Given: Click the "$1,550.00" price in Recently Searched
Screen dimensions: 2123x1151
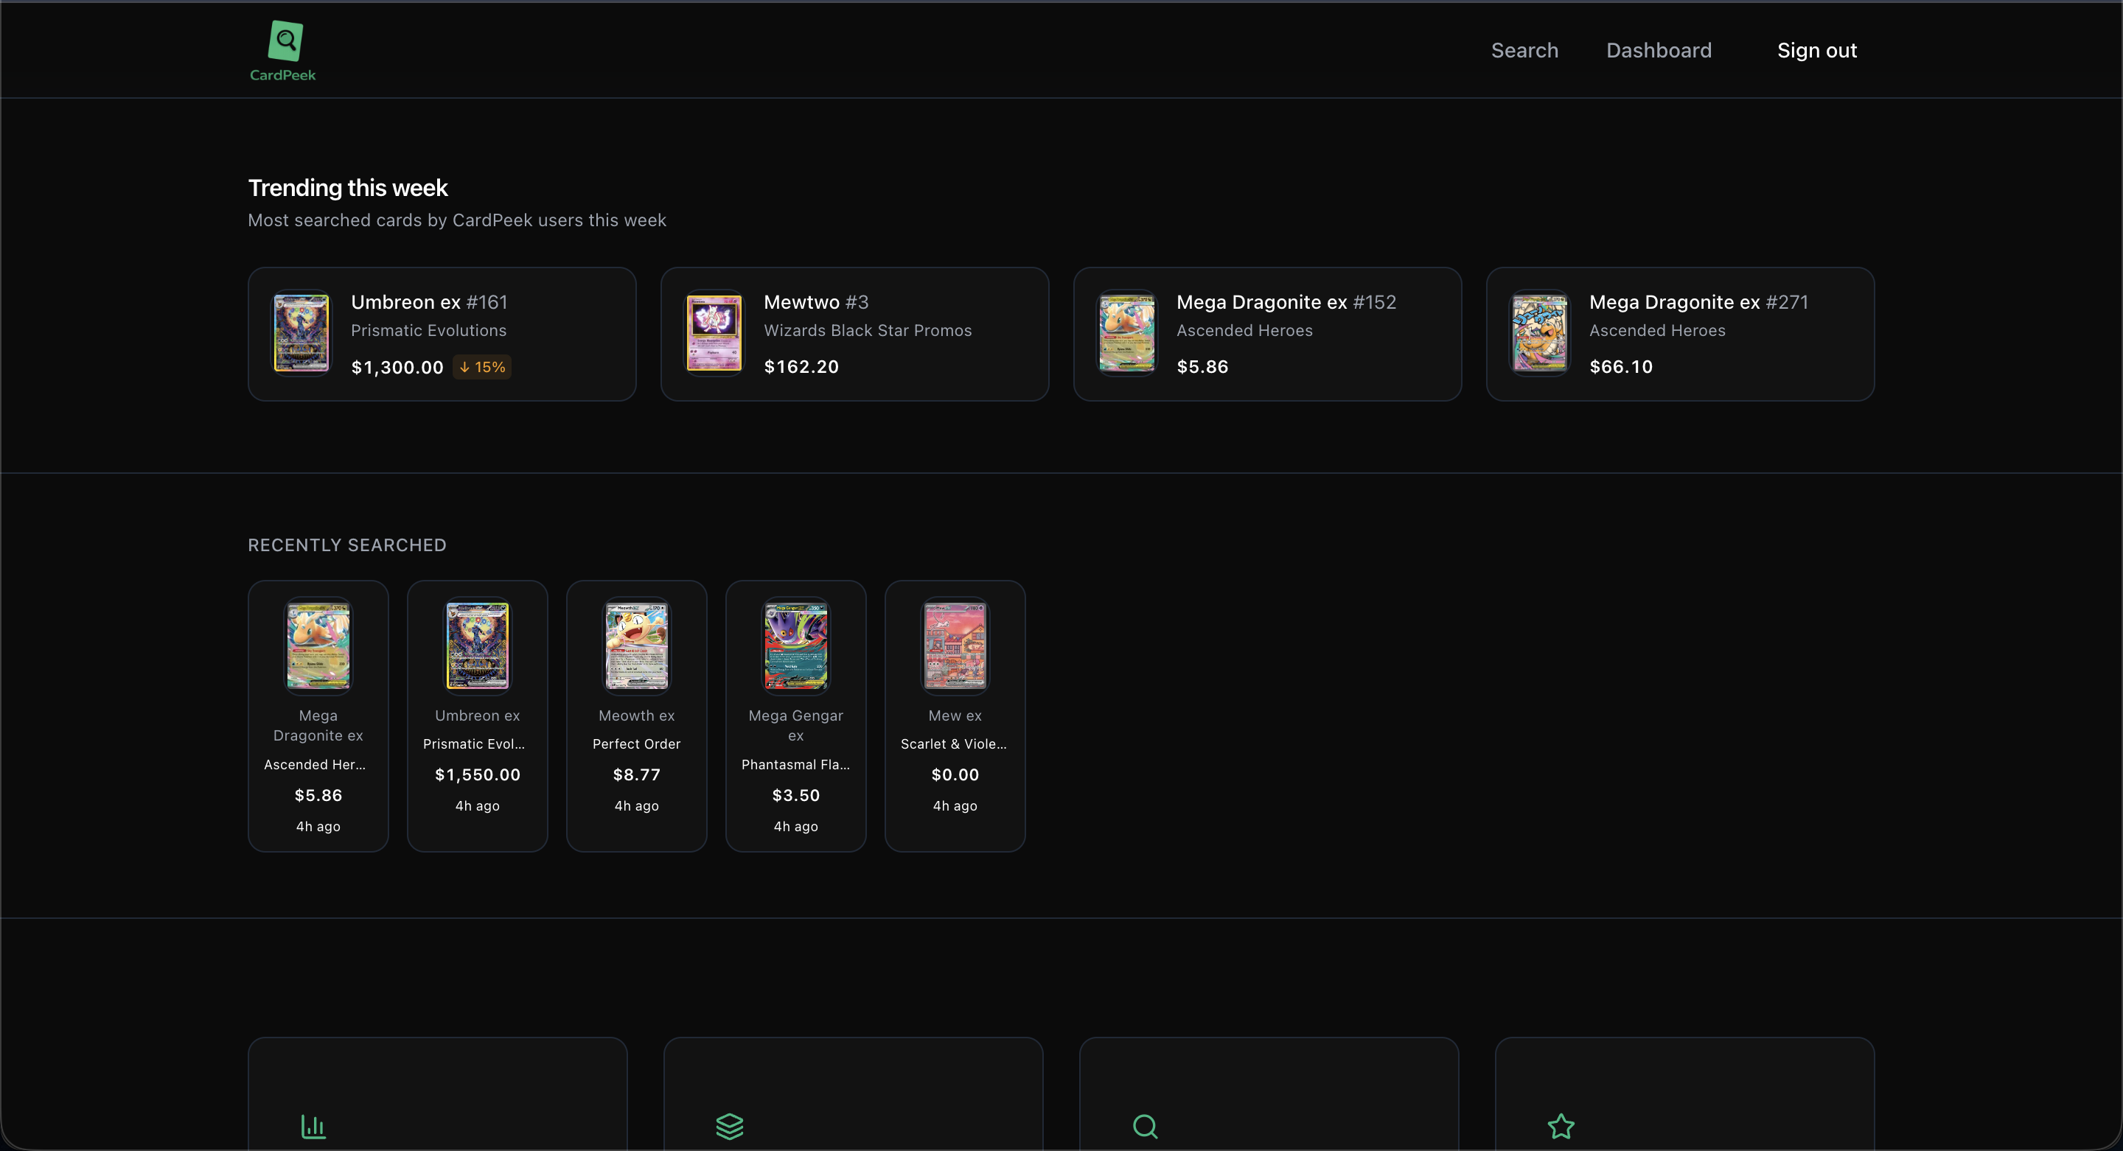Looking at the screenshot, I should click(477, 774).
